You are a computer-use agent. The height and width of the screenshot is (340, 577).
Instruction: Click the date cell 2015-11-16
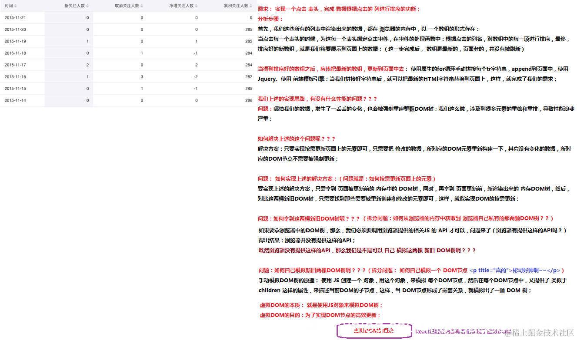click(x=15, y=76)
